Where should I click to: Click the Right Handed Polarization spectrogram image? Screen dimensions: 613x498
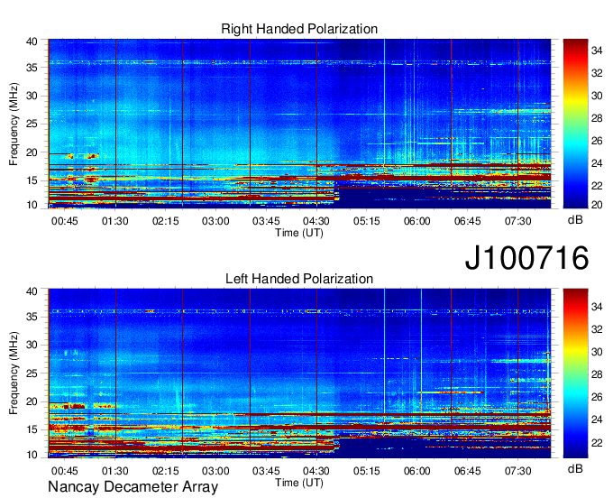click(x=299, y=124)
